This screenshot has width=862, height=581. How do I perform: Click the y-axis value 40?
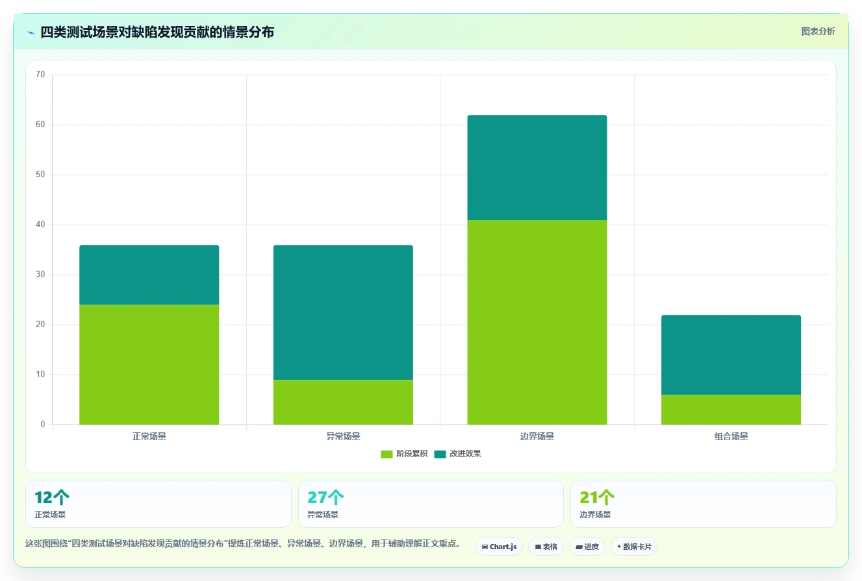click(40, 225)
